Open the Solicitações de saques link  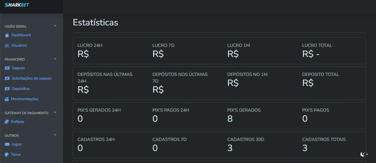click(x=31, y=78)
